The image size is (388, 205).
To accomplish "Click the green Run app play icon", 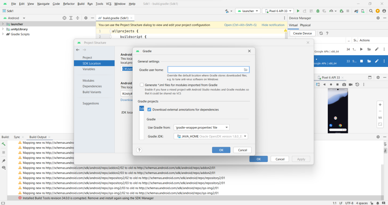I will [x=298, y=11].
